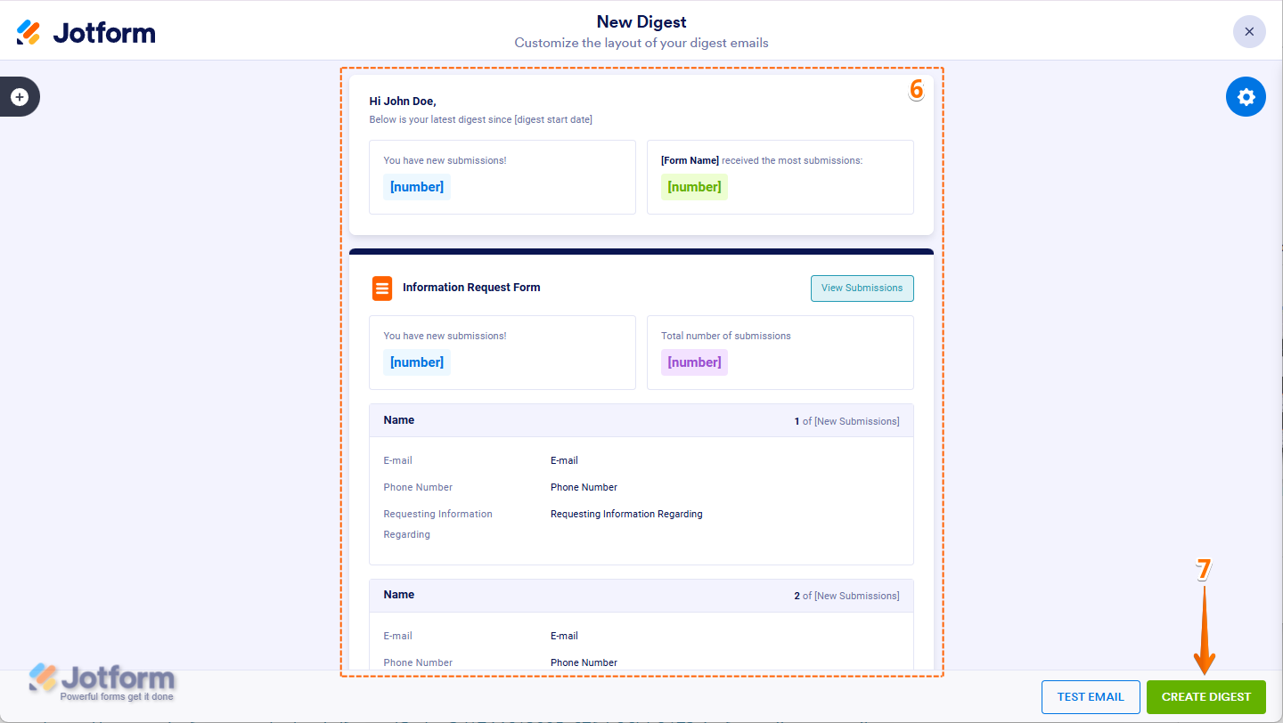Image resolution: width=1283 pixels, height=723 pixels.
Task: Open digest settings gear icon
Action: 1246,96
